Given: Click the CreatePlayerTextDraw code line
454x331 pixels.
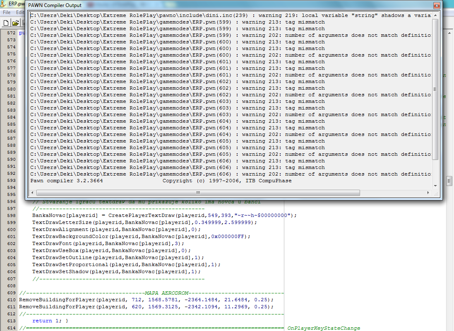Looking at the screenshot, I should click(x=164, y=215).
